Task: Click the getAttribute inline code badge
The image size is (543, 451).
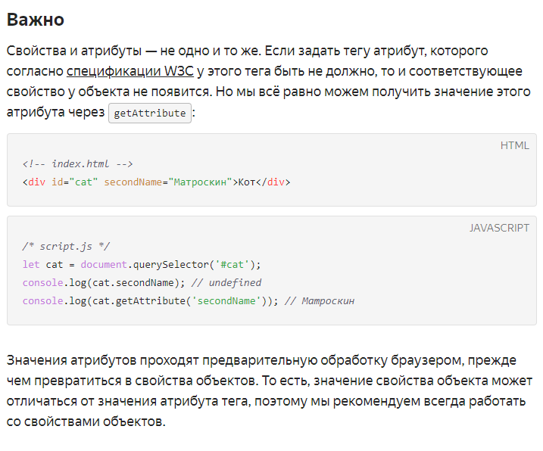Action: (x=150, y=114)
